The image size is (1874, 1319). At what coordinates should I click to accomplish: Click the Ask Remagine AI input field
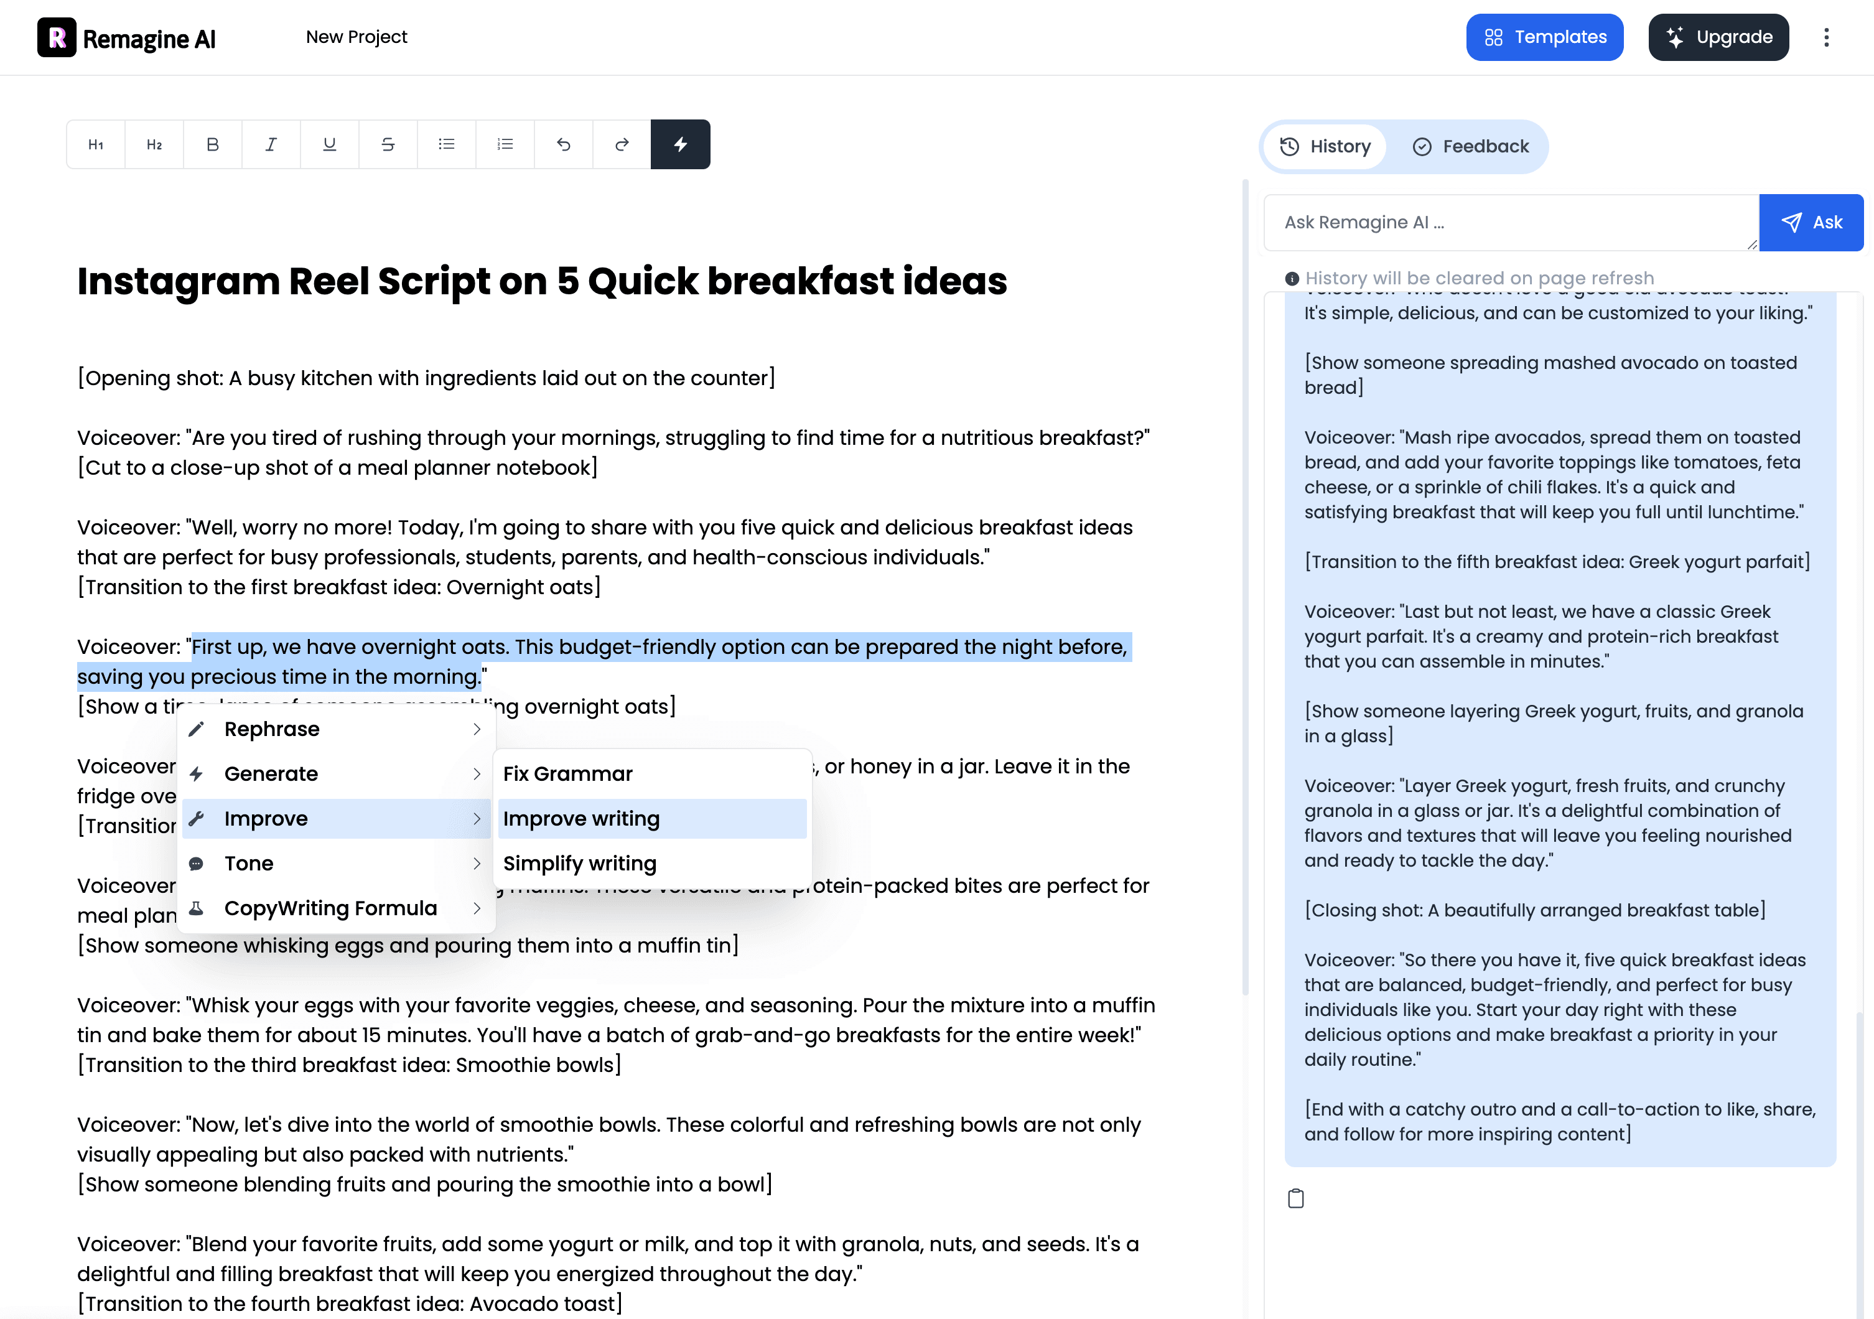point(1510,223)
